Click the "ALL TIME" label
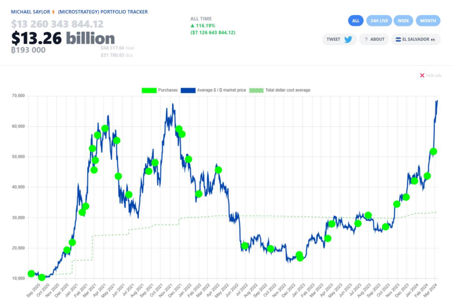The width and height of the screenshot is (452, 307). click(x=201, y=19)
